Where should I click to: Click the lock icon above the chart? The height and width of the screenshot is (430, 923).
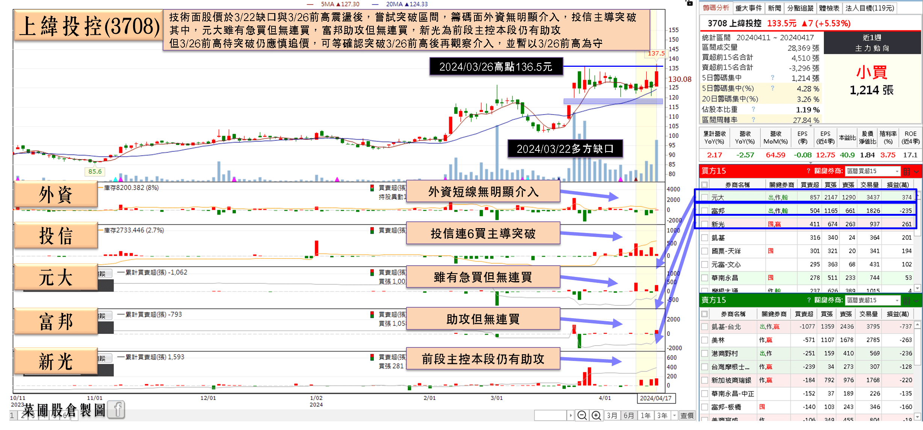689,3
